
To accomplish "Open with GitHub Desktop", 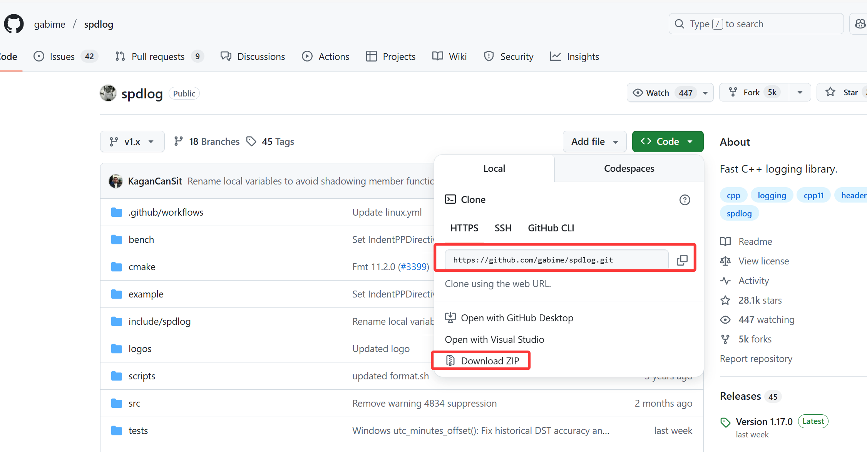I will pyautogui.click(x=517, y=318).
